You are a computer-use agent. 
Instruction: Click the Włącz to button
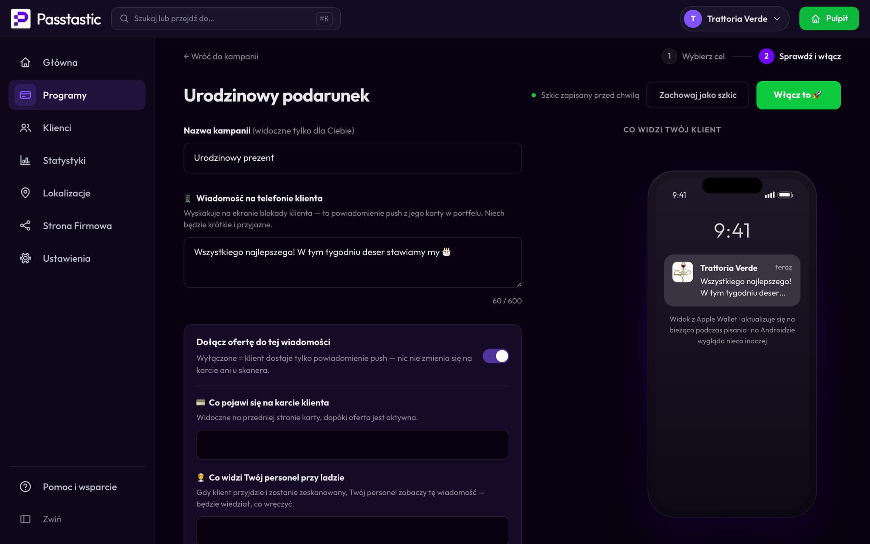798,95
